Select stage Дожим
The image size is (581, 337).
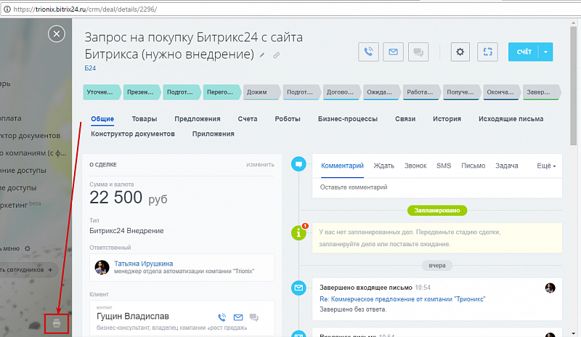(262, 92)
